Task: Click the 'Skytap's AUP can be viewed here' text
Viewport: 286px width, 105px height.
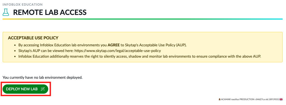Action: 46,50
